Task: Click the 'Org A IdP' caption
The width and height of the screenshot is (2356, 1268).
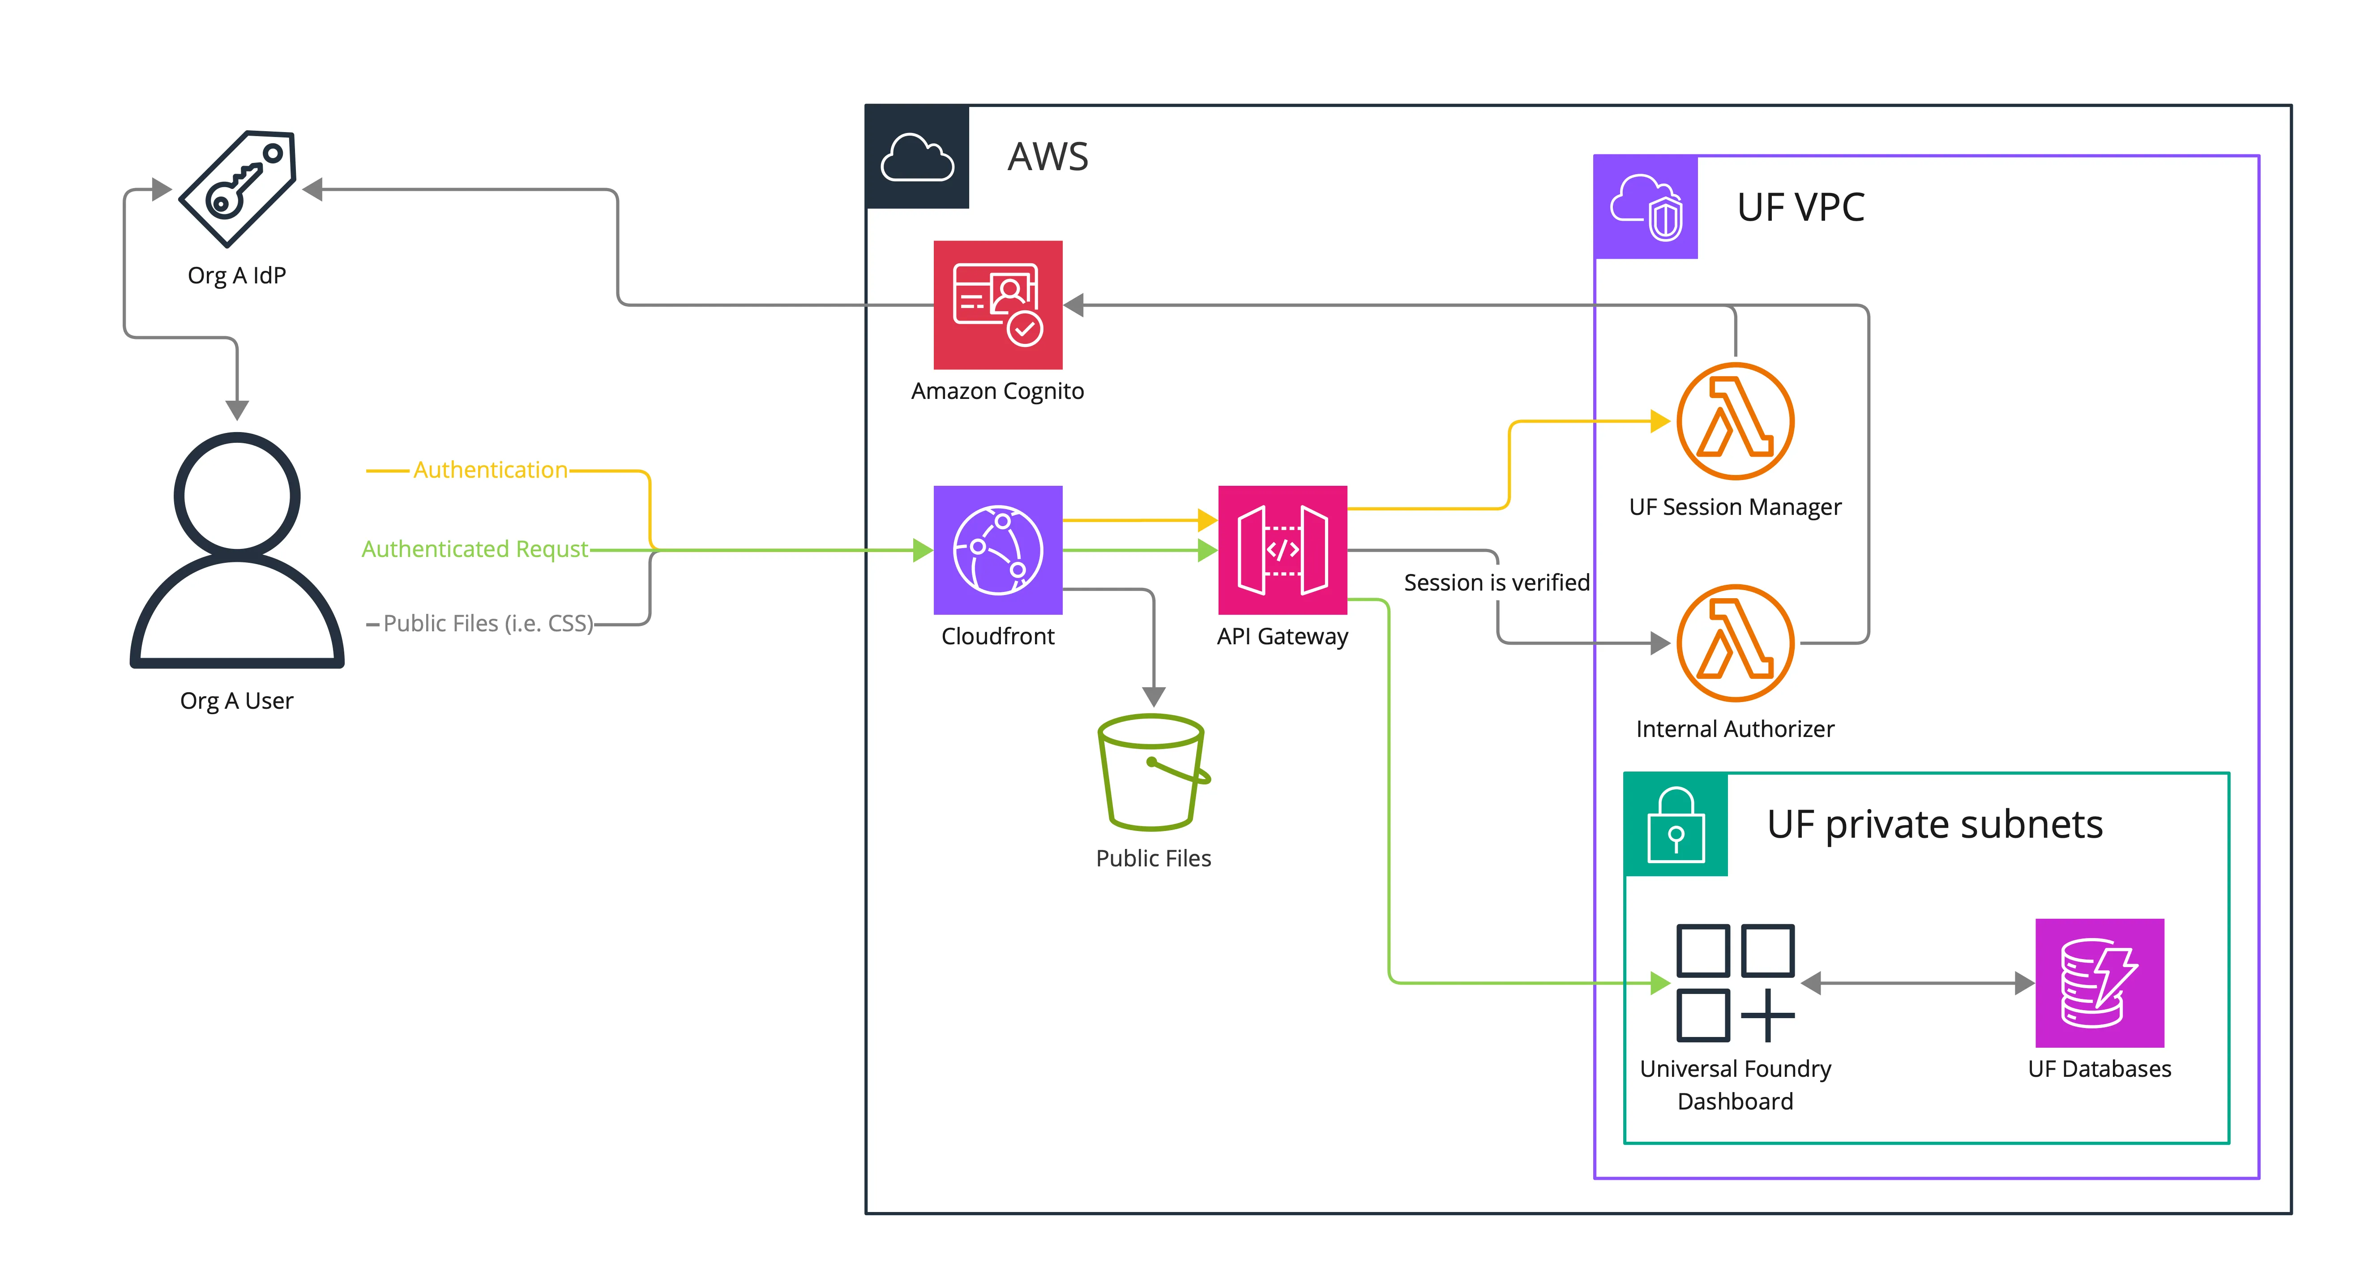Action: pos(237,275)
